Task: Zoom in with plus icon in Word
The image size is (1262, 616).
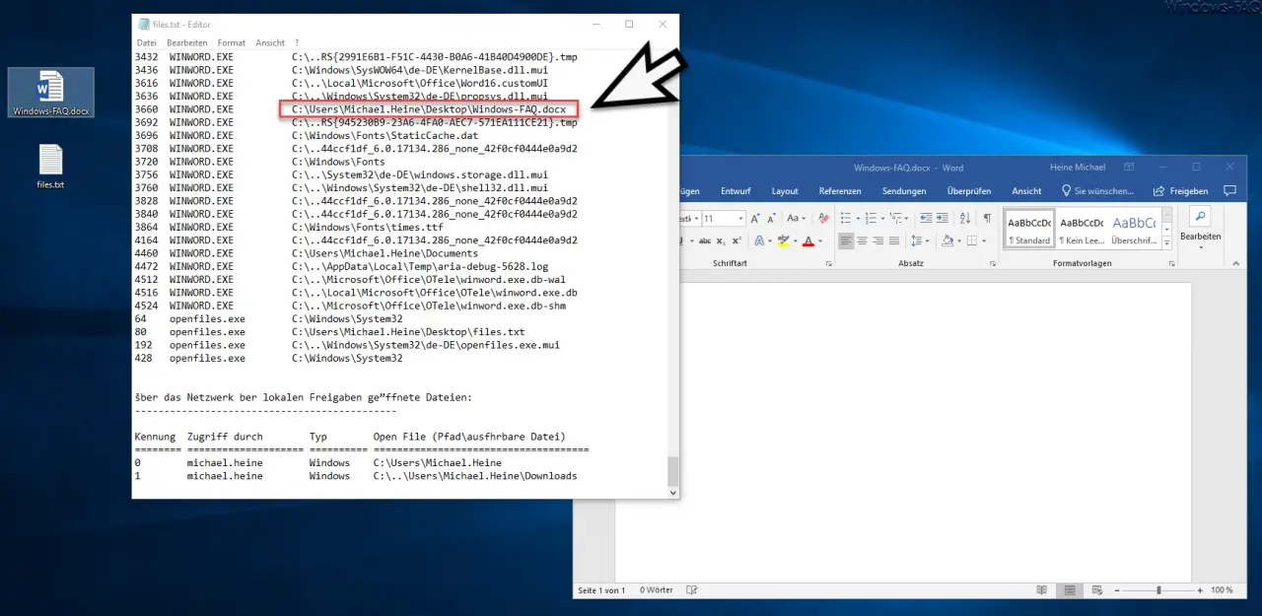Action: [x=1200, y=590]
